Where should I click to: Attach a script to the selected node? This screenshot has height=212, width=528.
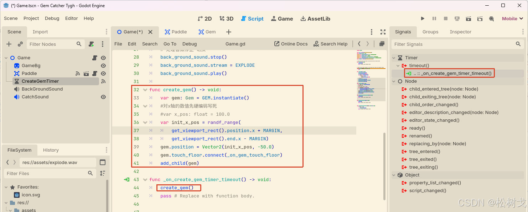click(92, 44)
